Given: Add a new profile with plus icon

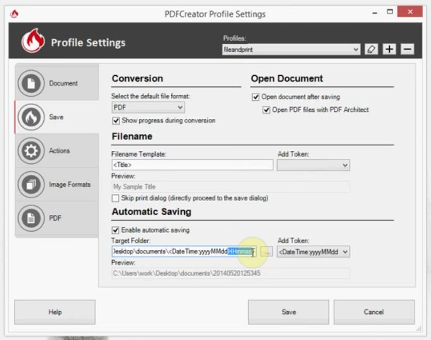Looking at the screenshot, I should (390, 48).
